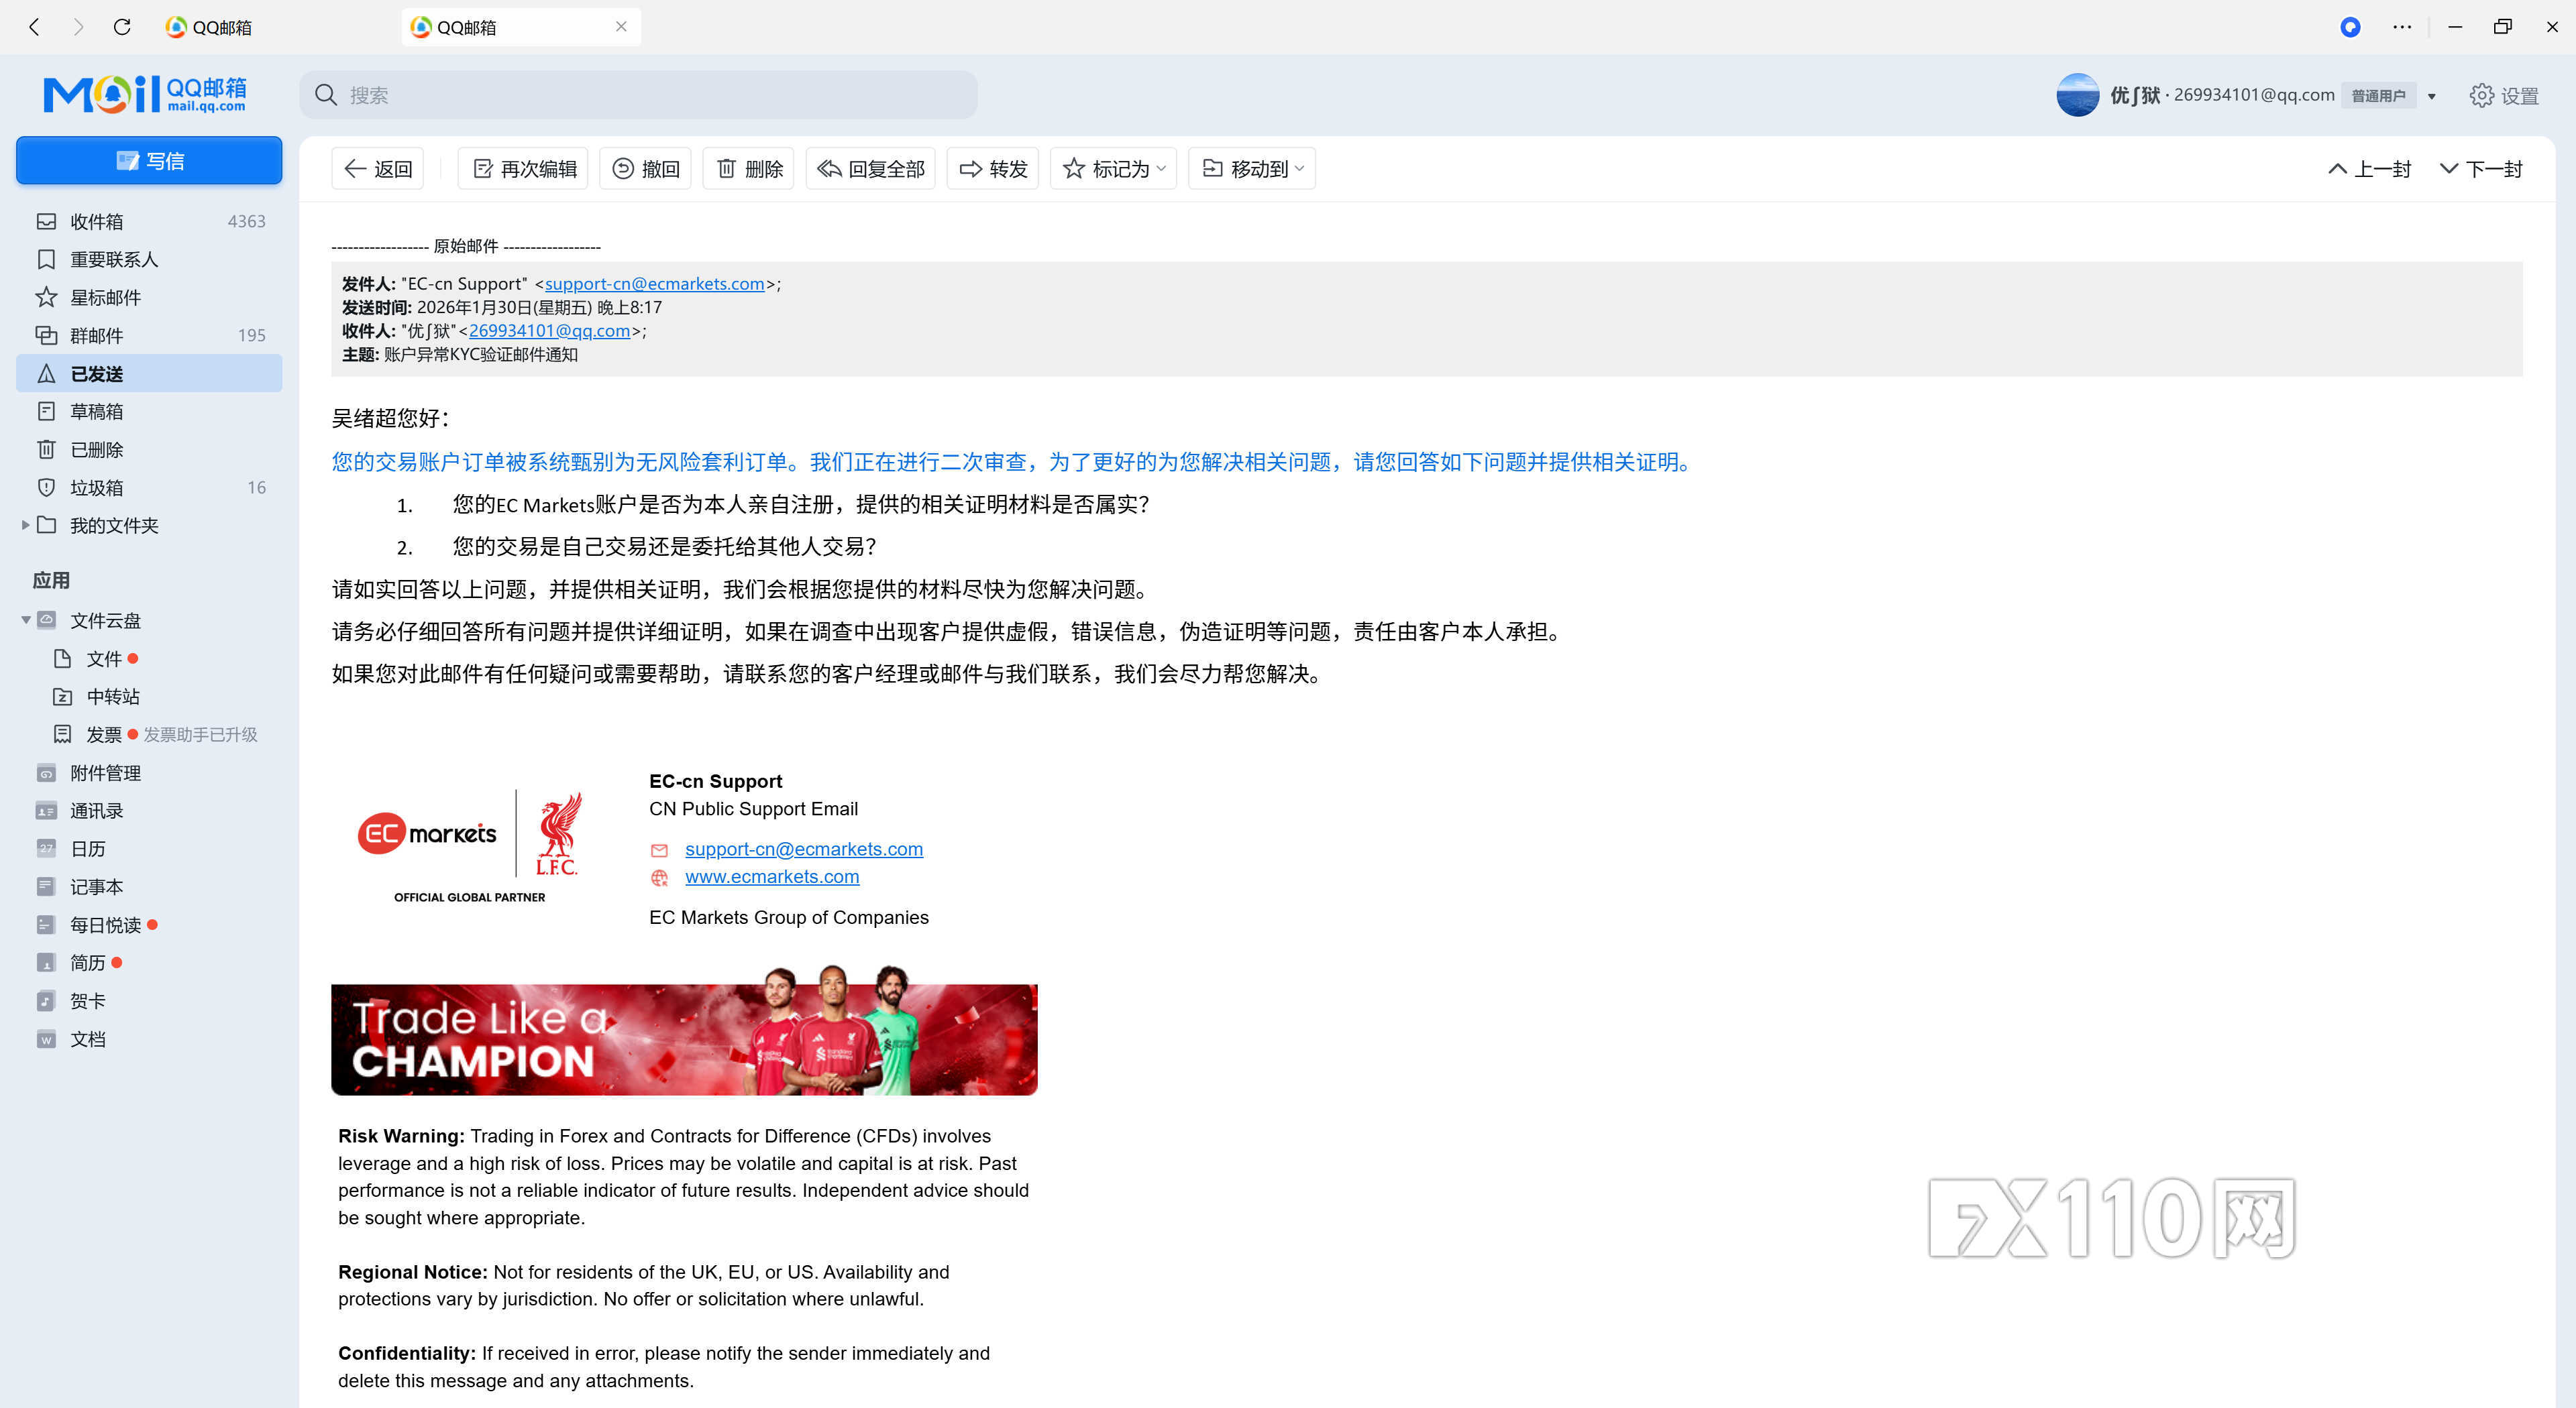Viewport: 2576px width, 1408px height.
Task: Click the 设置 settings label
Action: tap(2519, 96)
